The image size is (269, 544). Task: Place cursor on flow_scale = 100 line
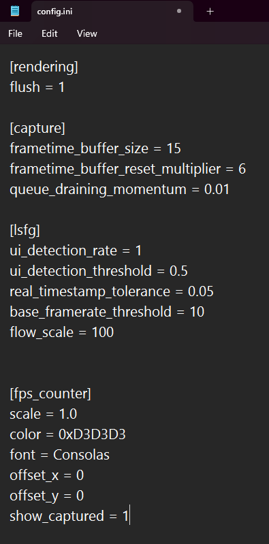tap(62, 332)
